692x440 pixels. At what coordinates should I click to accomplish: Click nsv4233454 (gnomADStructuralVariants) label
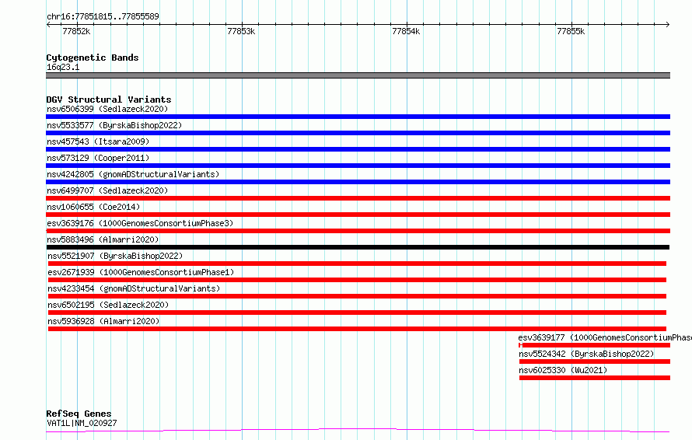134,288
